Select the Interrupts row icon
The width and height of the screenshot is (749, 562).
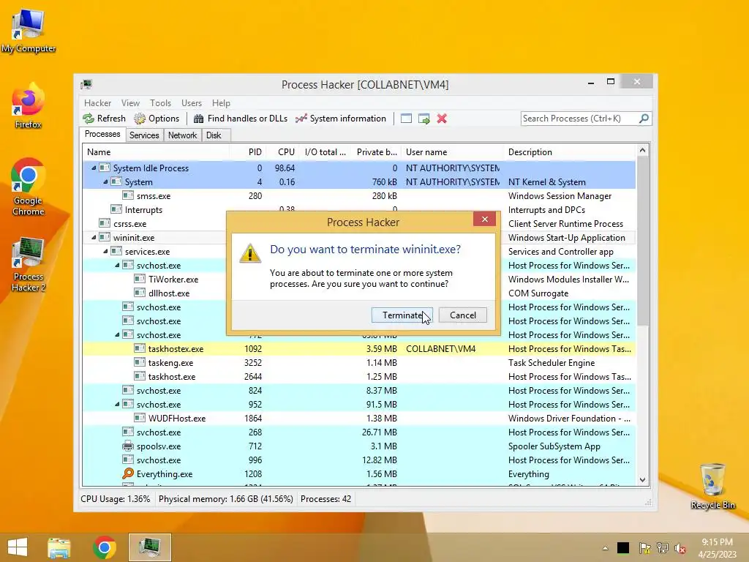pyautogui.click(x=116, y=209)
